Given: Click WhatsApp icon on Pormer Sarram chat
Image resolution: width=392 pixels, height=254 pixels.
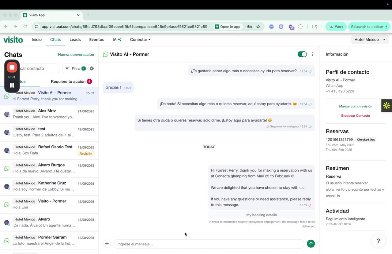Looking at the screenshot, I should click(x=7, y=241).
